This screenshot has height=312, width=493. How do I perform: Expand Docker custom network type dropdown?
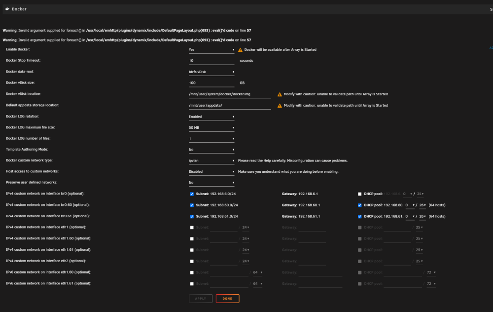click(211, 160)
